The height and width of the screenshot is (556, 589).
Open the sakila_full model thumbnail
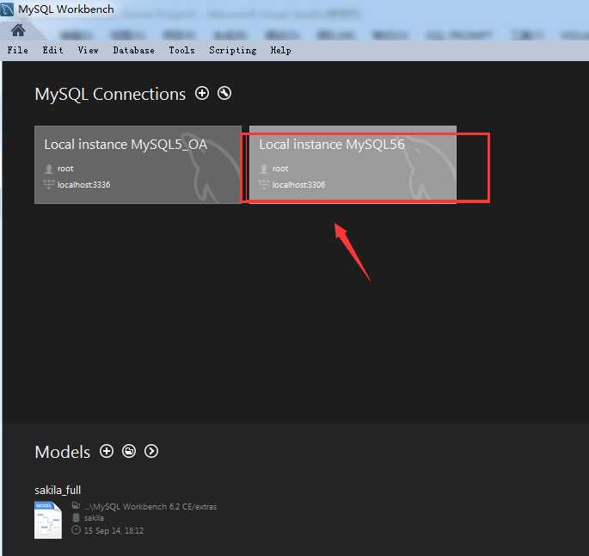click(x=48, y=520)
